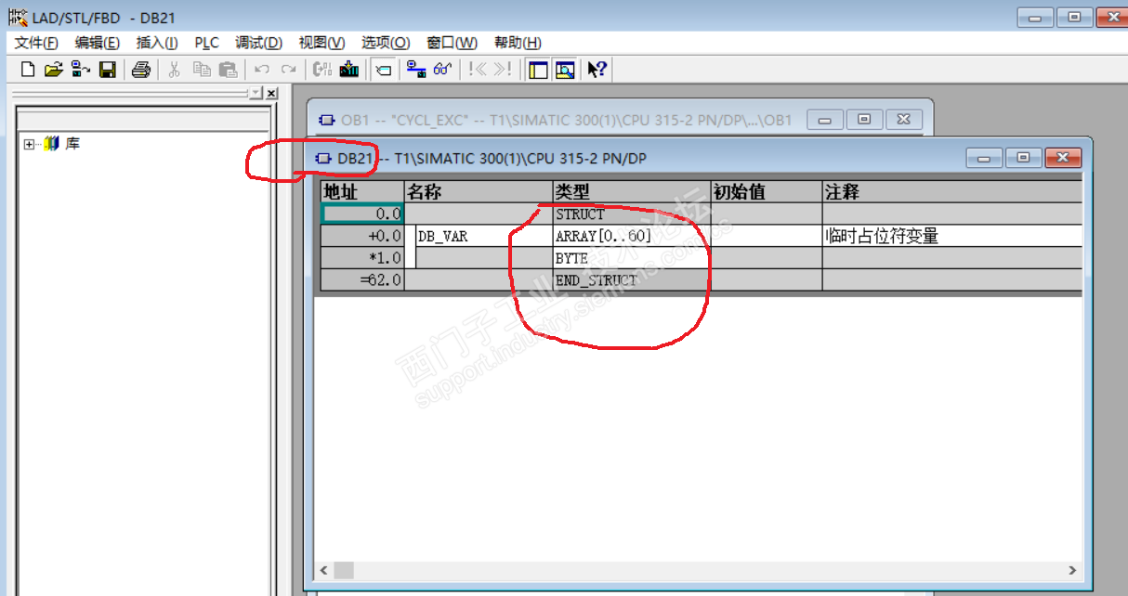This screenshot has width=1128, height=596.
Task: Click the initial value cell for DB_VAR
Action: point(766,236)
